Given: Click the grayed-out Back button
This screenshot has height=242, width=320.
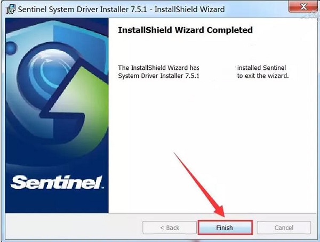Looking at the screenshot, I should (170, 228).
